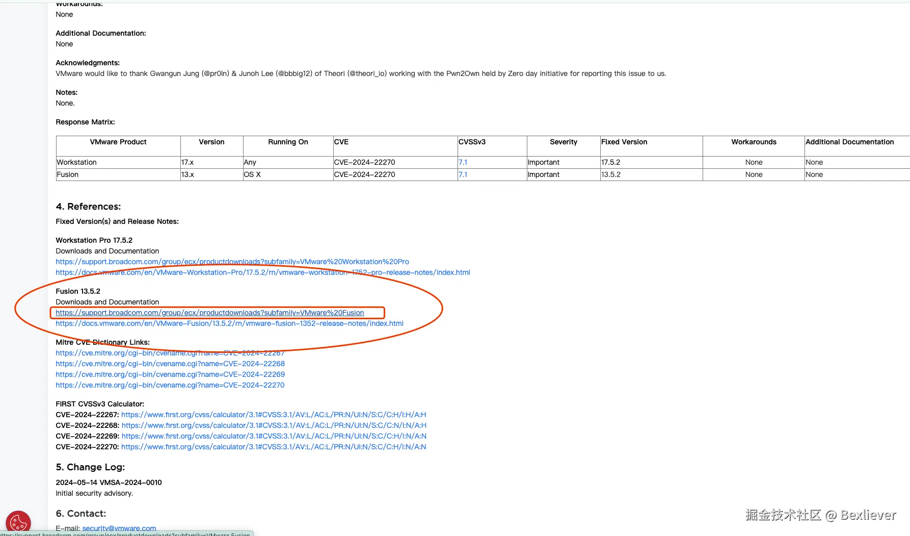
Task: Click 'Important' severity in the Fusion row
Action: (544, 174)
